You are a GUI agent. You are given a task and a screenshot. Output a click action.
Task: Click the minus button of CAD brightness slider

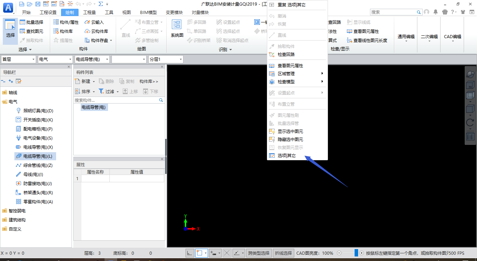click(x=339, y=253)
